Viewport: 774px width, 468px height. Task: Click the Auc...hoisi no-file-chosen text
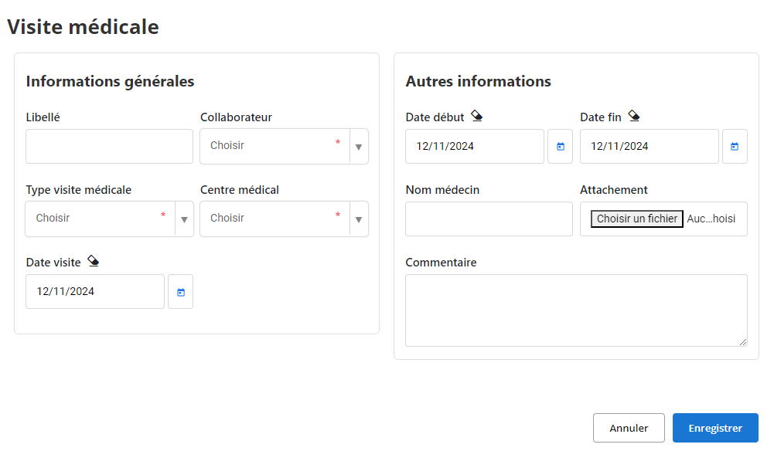pyautogui.click(x=711, y=219)
